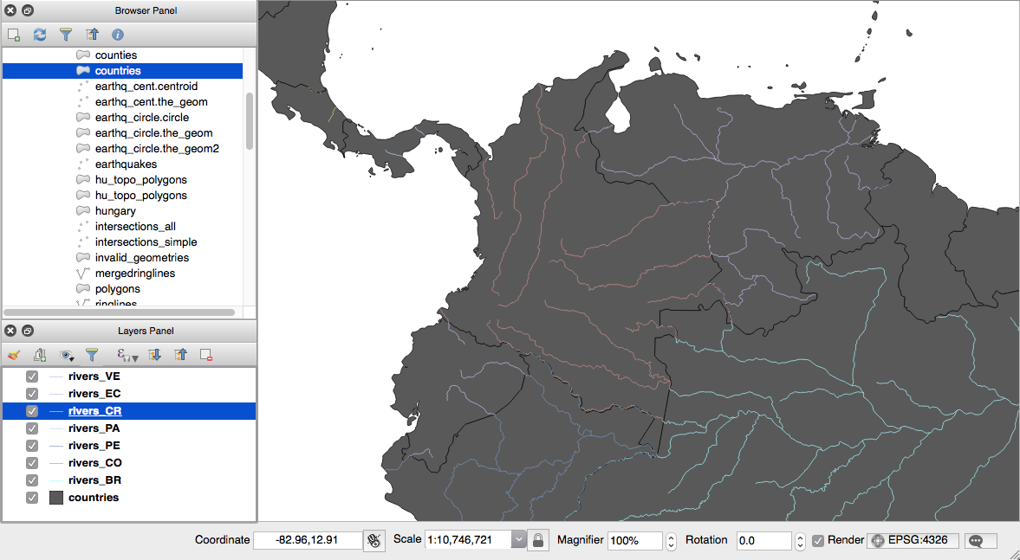Toggle mouse extents display beside the Coordinate field
Viewport: 1020px width, 560px height.
374,540
